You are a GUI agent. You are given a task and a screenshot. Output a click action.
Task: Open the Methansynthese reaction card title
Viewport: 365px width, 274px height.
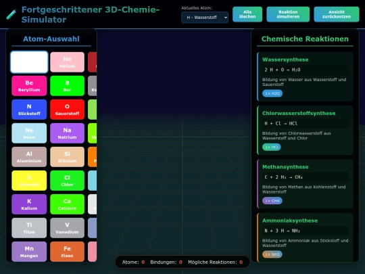click(285, 167)
